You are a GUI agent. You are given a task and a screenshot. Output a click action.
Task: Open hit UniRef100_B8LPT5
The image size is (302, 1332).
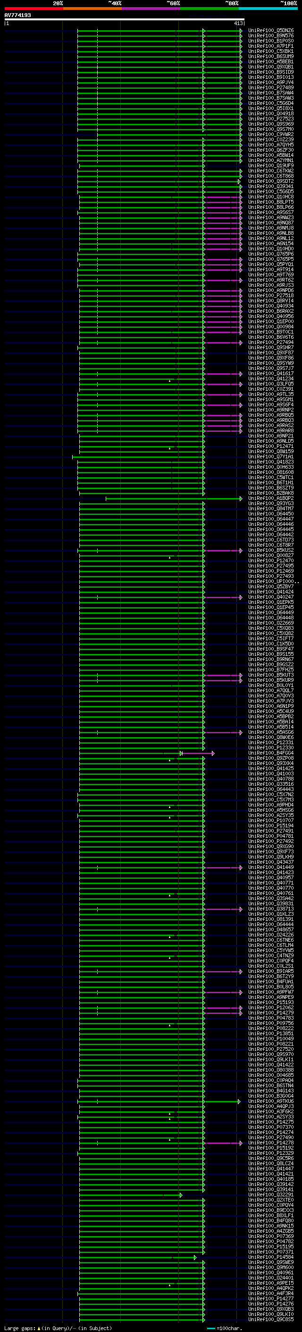tap(270, 202)
